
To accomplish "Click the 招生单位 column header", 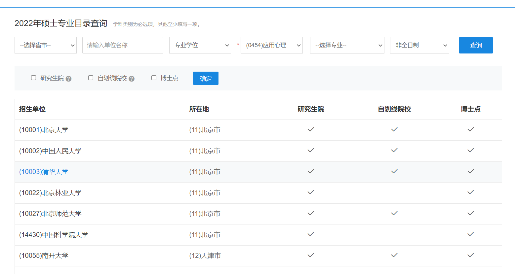I will [x=32, y=109].
